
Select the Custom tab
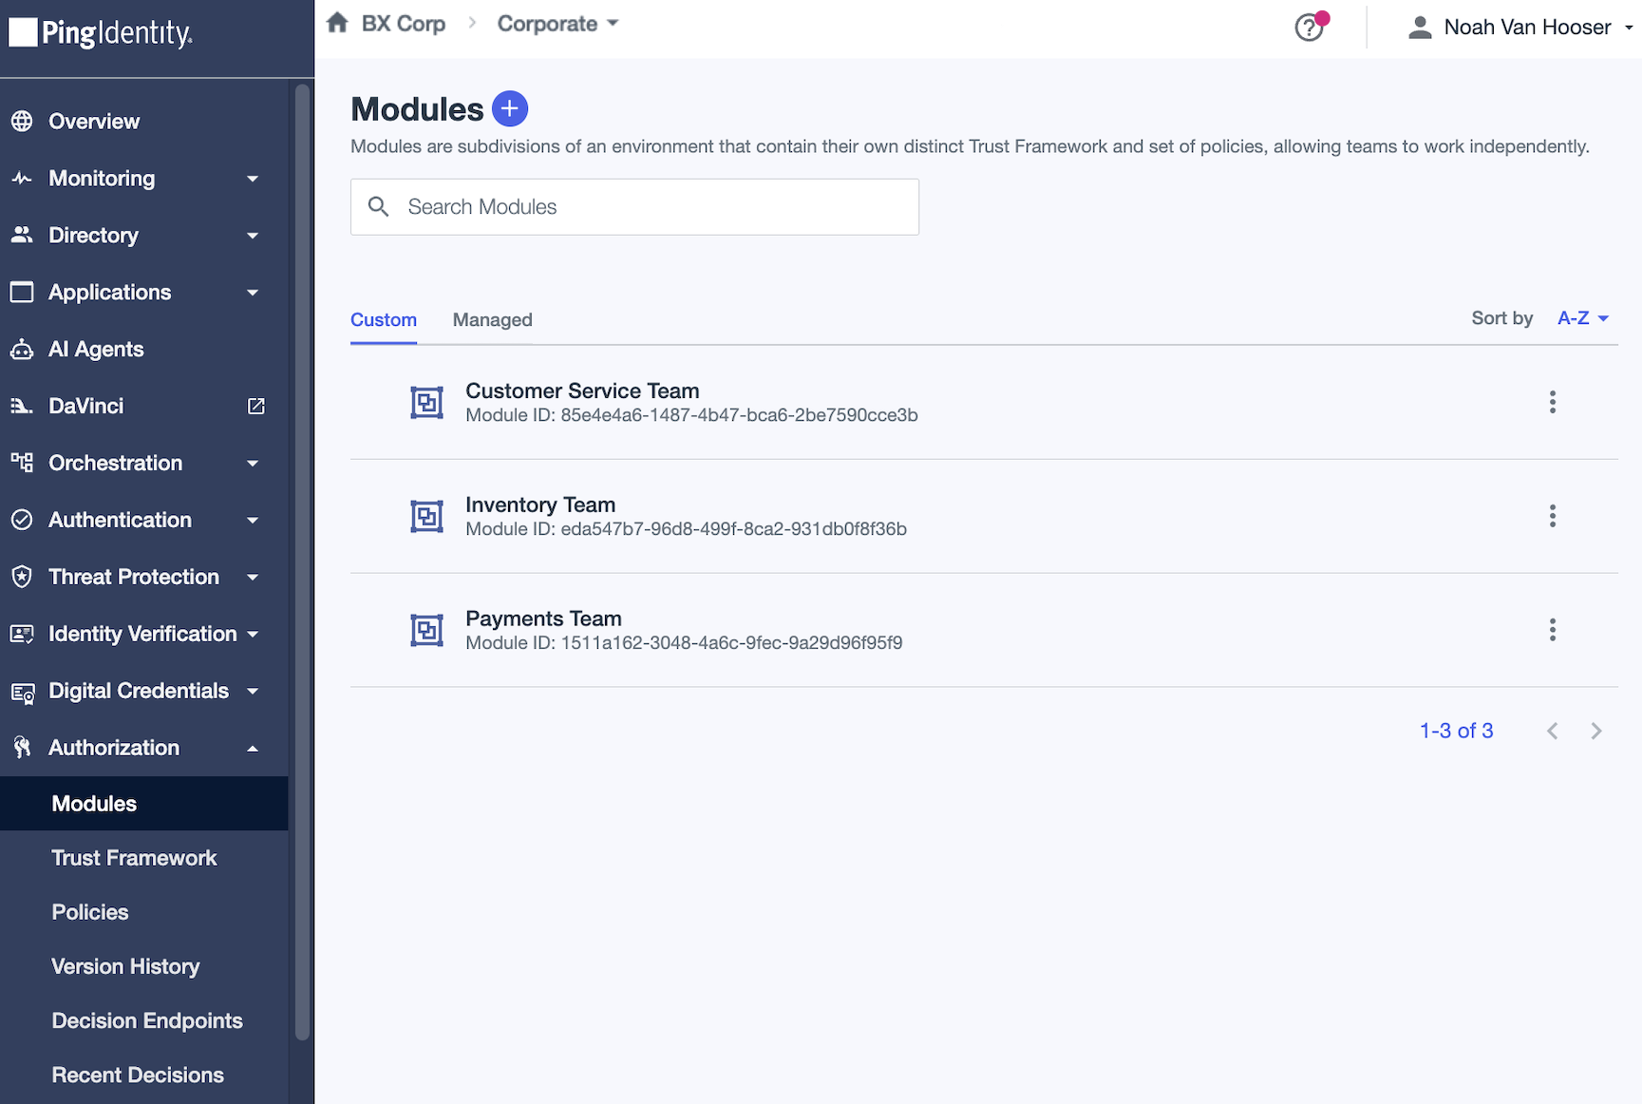pos(384,320)
